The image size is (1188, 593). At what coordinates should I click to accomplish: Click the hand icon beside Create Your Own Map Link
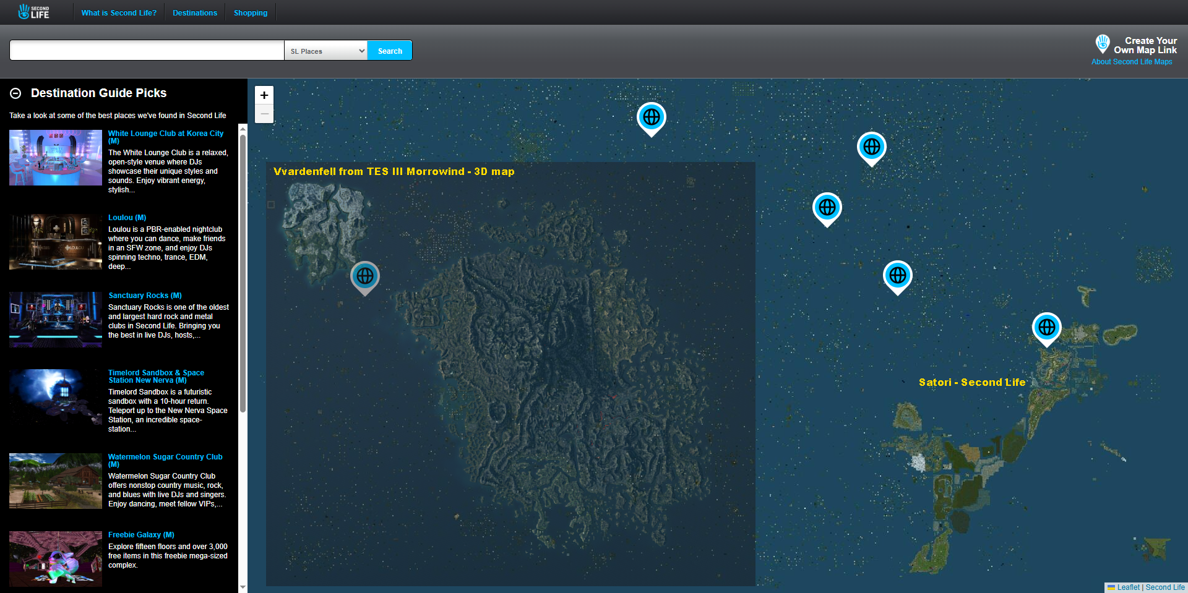[x=1103, y=43]
